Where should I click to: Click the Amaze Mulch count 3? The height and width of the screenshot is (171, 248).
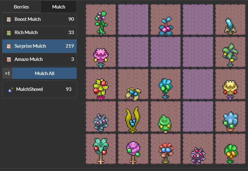72,59
